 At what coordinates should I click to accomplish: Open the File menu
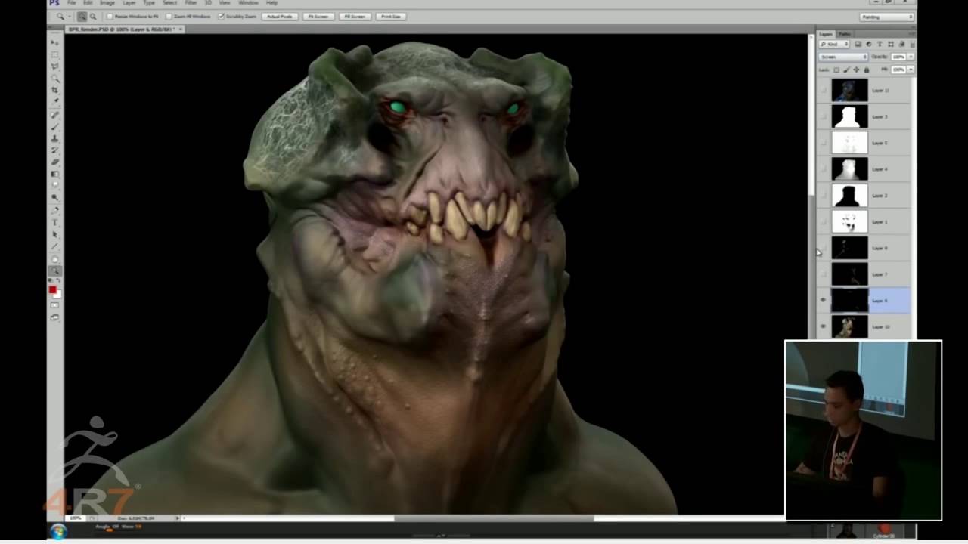point(71,3)
